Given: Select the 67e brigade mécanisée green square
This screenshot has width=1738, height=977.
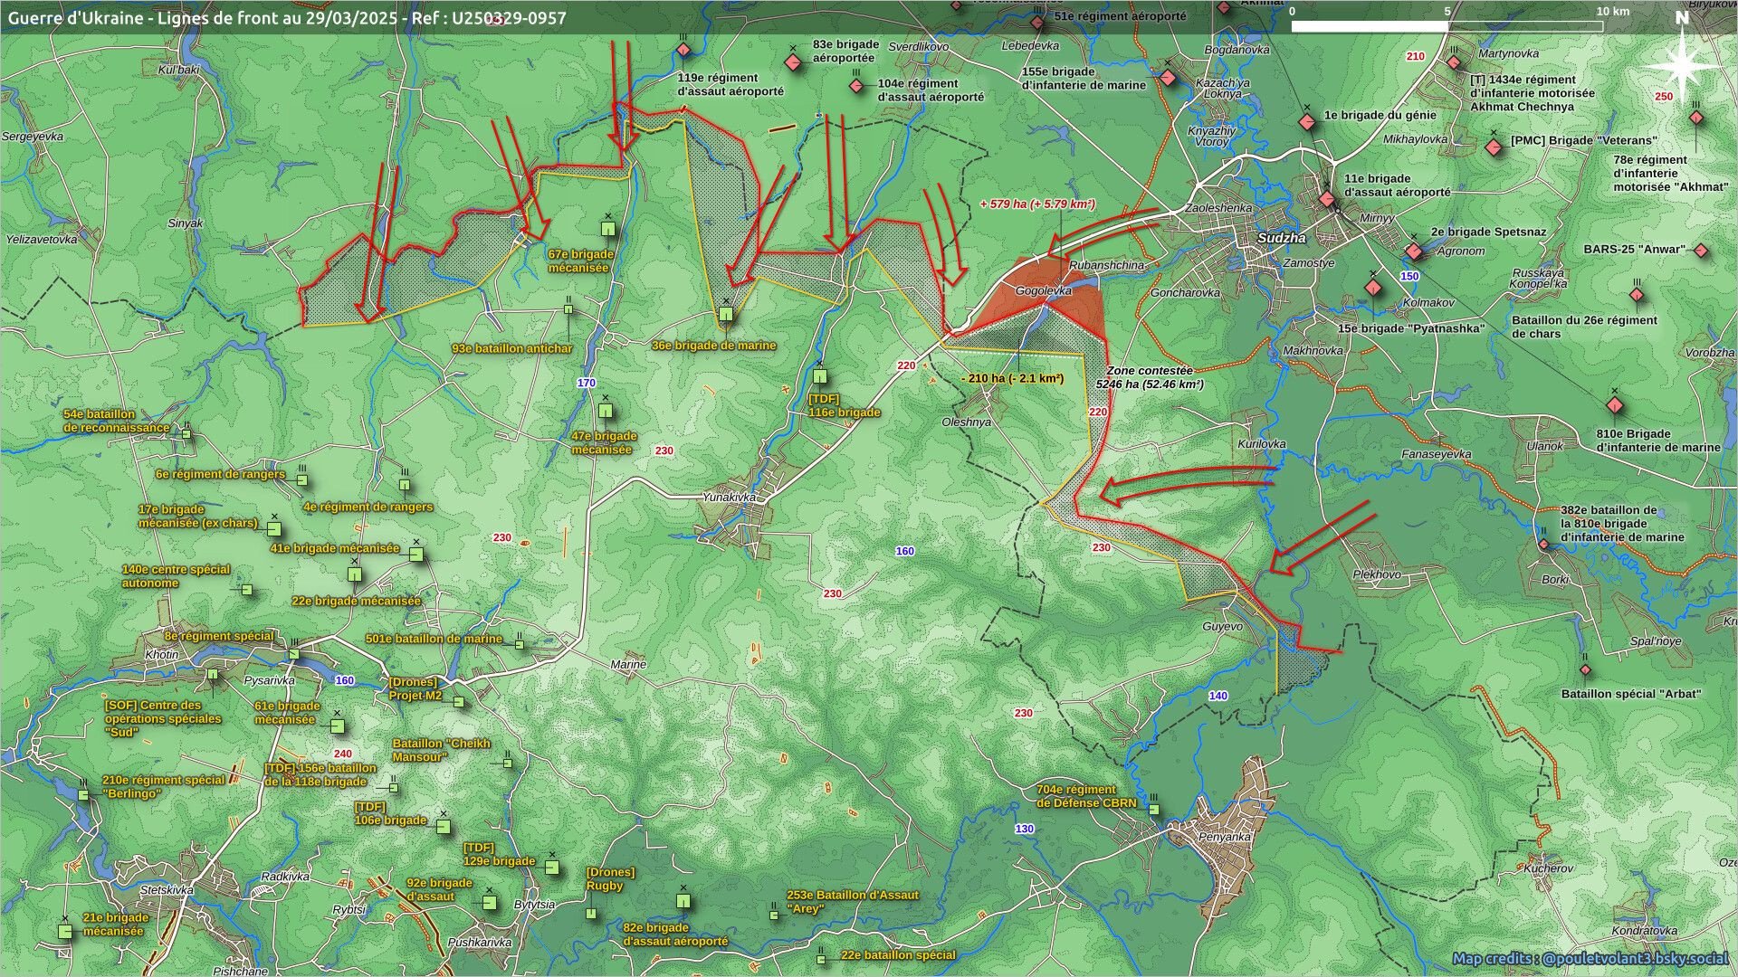Looking at the screenshot, I should point(608,227).
